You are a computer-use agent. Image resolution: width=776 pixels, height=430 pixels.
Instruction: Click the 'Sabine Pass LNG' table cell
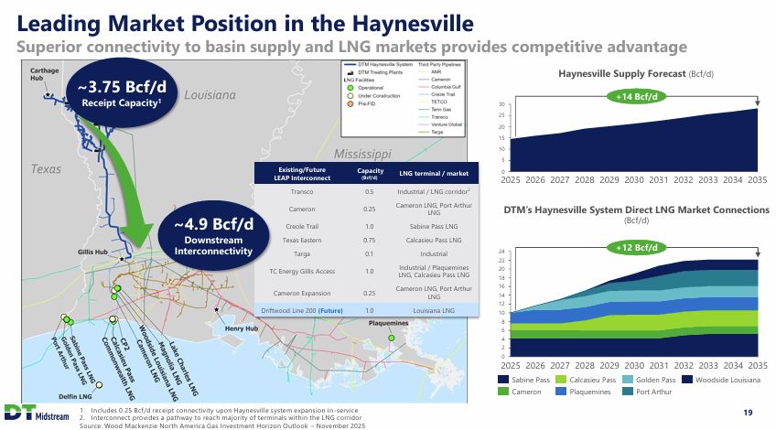434,226
